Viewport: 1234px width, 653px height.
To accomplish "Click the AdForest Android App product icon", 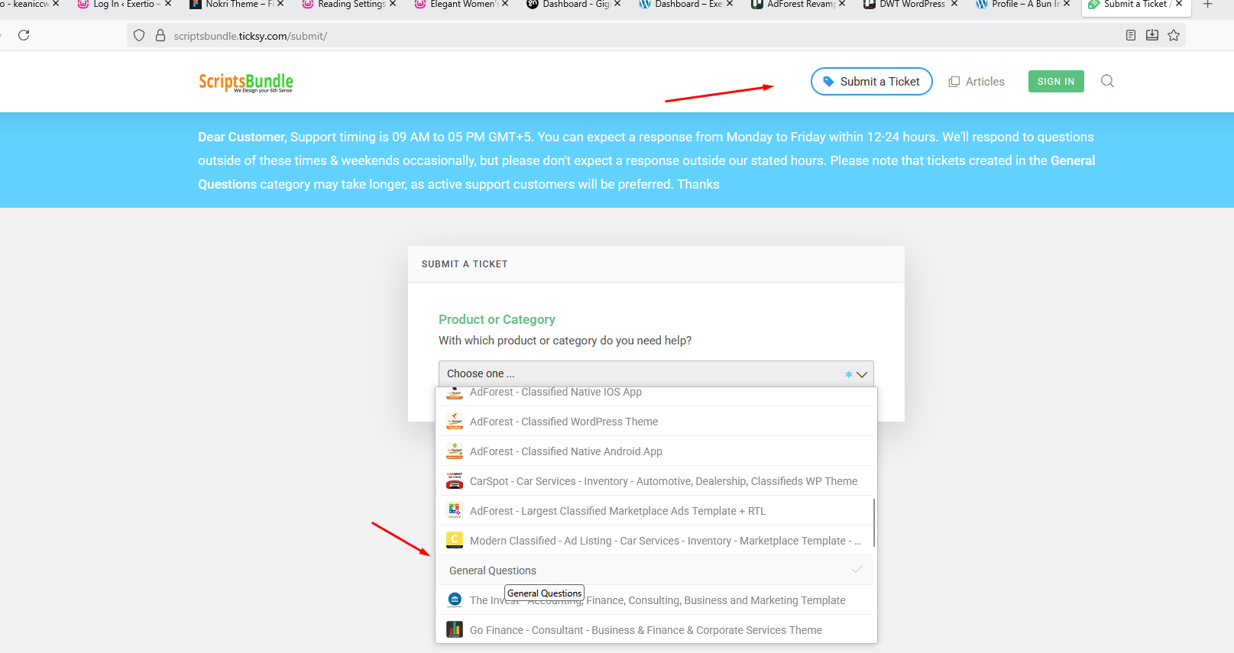I will [x=455, y=451].
